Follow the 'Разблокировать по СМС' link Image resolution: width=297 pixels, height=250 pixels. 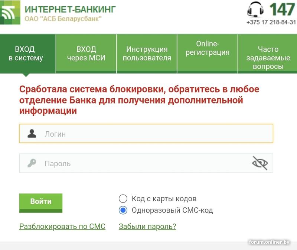coord(62,226)
